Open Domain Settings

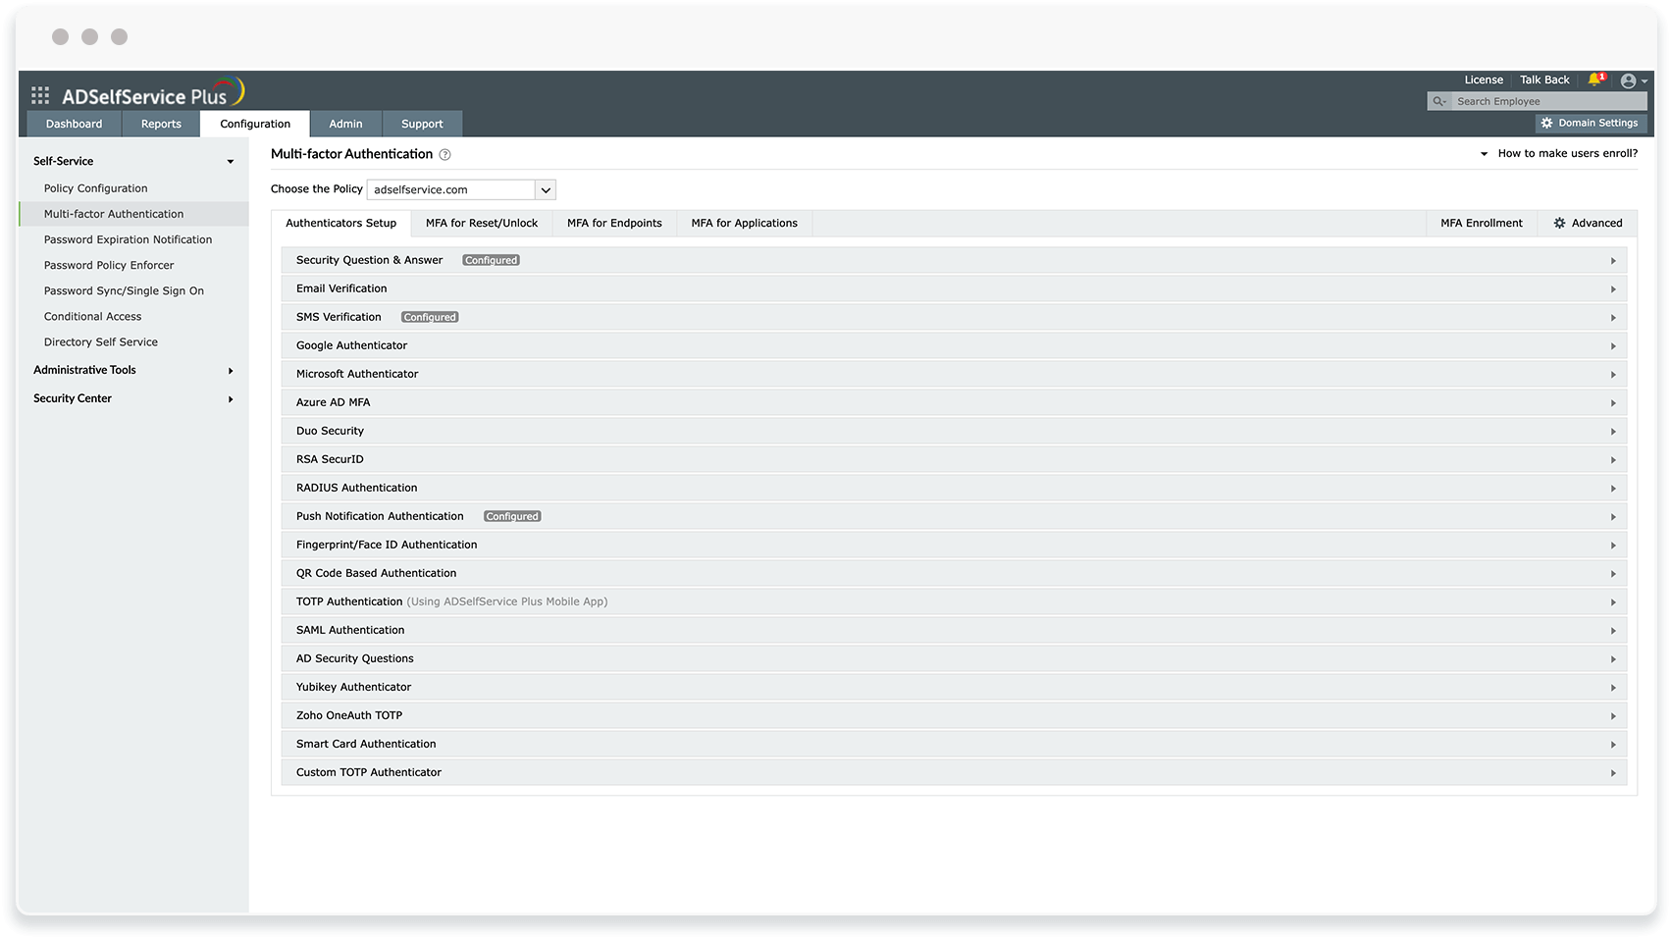tap(1591, 123)
